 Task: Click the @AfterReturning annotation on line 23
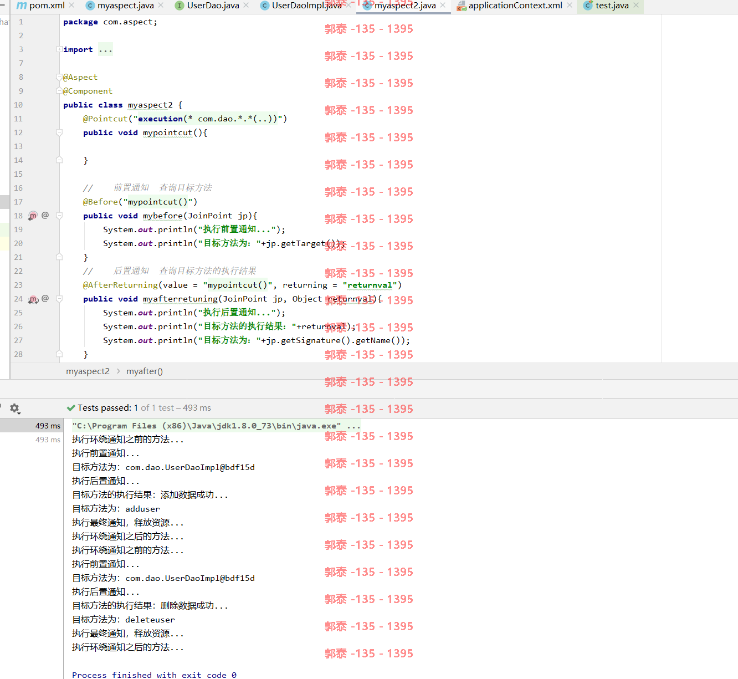click(120, 285)
